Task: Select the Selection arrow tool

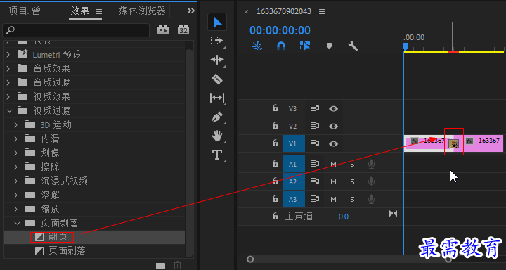Action: (217, 22)
